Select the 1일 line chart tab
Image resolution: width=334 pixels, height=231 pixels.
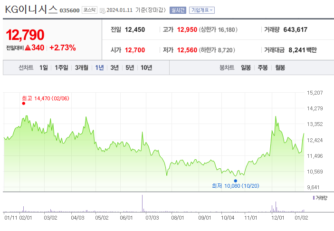point(43,67)
